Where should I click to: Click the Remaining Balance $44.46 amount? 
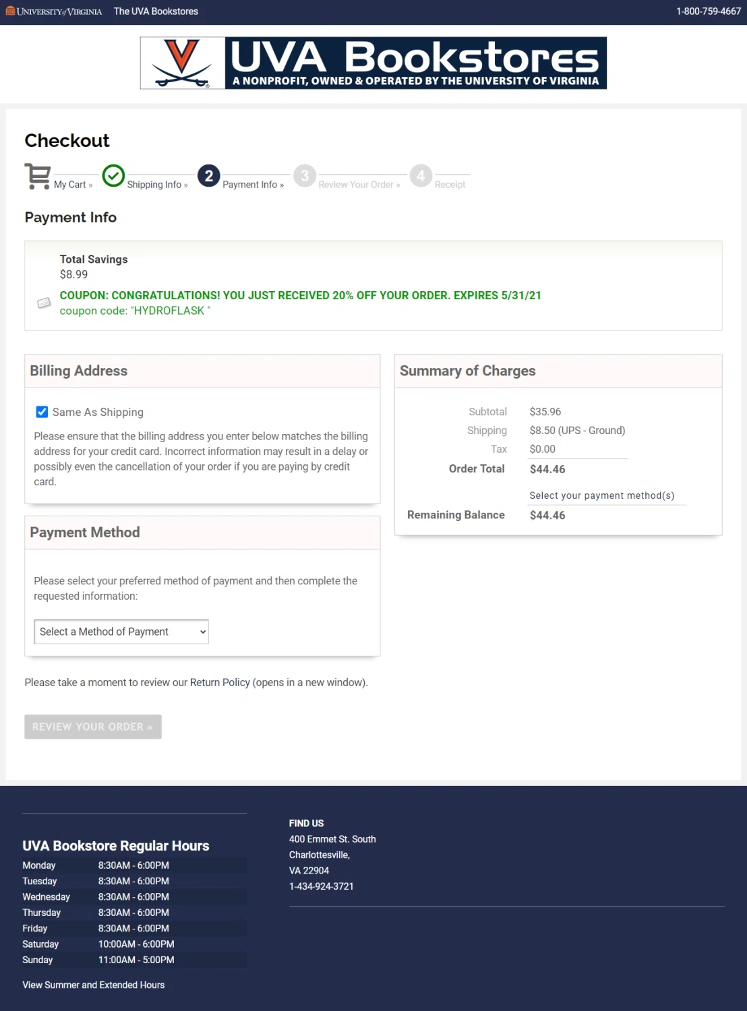pyautogui.click(x=547, y=515)
